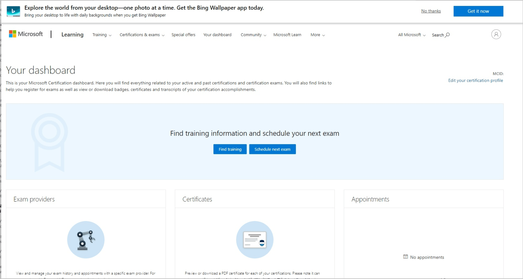The width and height of the screenshot is (523, 279).
Task: Click the Get it now button
Action: 478,11
